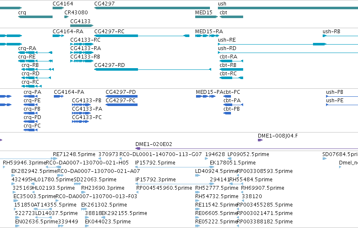Image resolution: width=358 pixels, height=228 pixels.
Task: Select protein CG4297-PC
Action: tap(122, 105)
